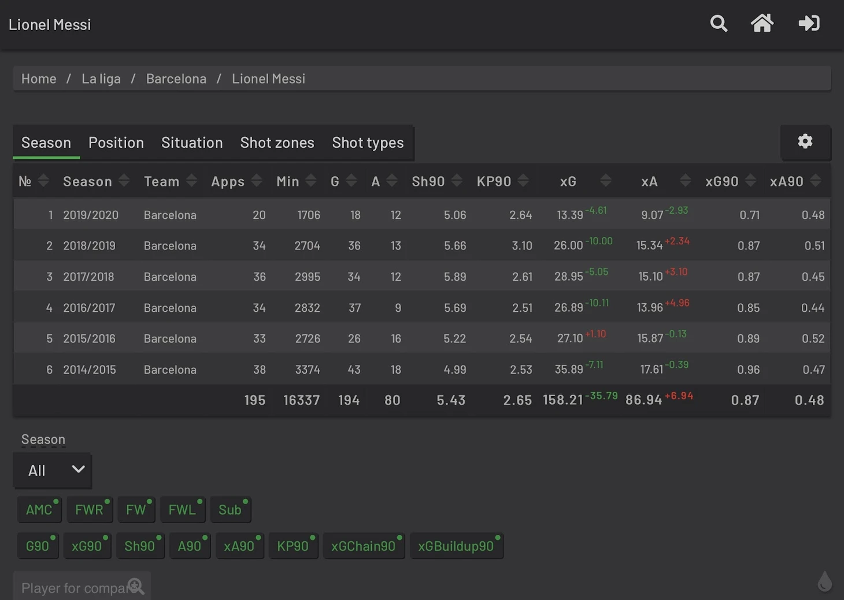Toggle the Sub position filter

230,509
